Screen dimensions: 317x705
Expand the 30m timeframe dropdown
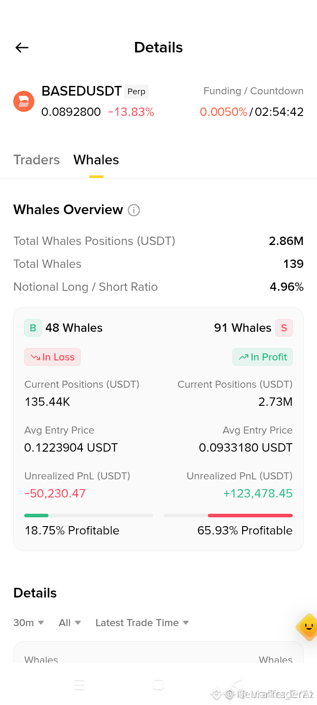pyautogui.click(x=29, y=623)
